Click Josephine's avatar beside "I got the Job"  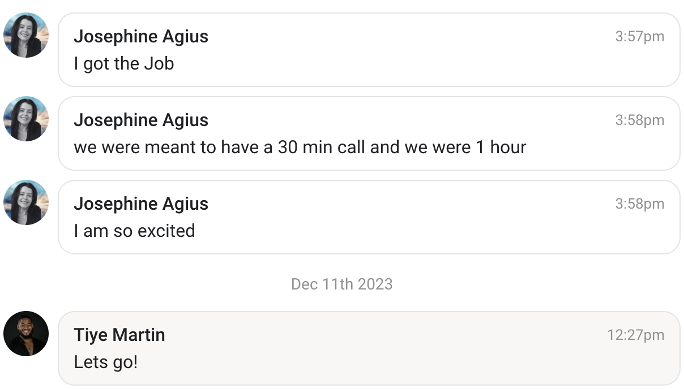[x=26, y=35]
